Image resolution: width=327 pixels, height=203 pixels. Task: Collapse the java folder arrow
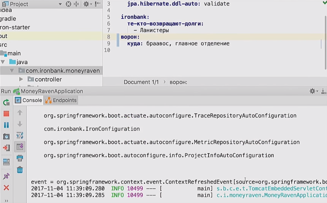[x=3, y=62]
